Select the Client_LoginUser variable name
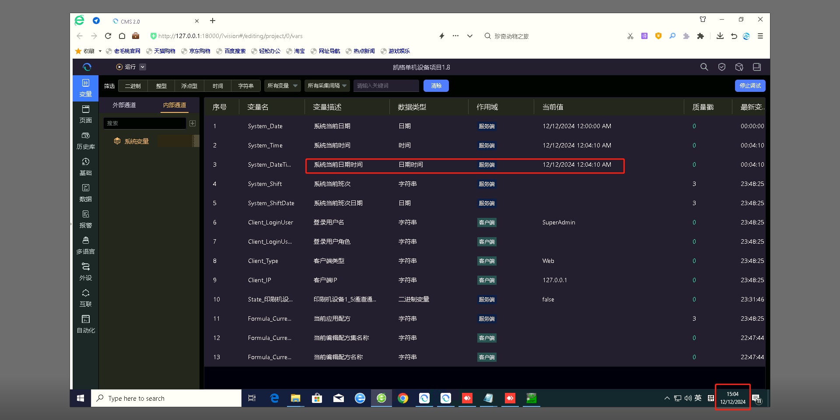This screenshot has height=420, width=840. [270, 222]
